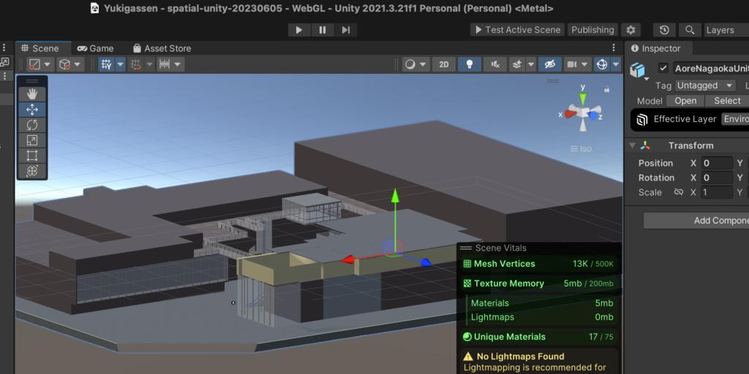749x374 pixels.
Task: Collapse the Transform component
Action: [633, 145]
